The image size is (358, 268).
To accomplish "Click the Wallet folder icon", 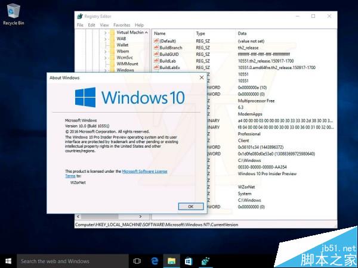I will pyautogui.click(x=112, y=45).
